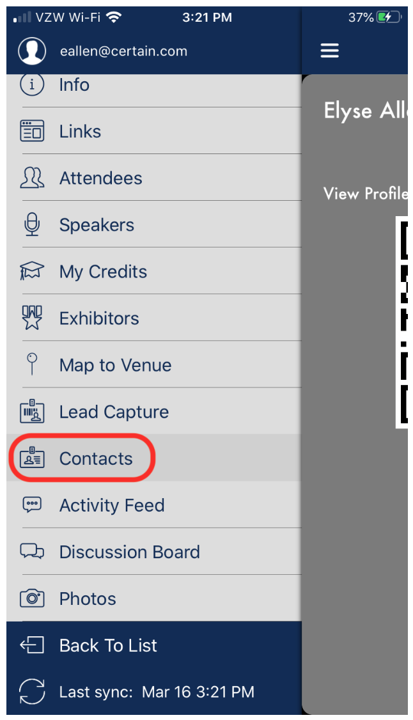Tap the user profile avatar icon

point(32,51)
